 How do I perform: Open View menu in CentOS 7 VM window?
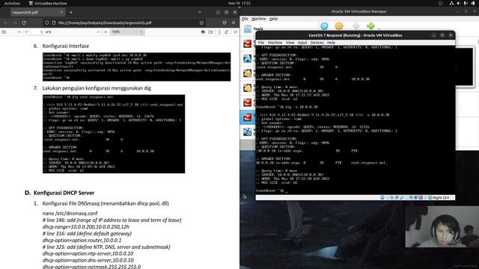[290, 43]
